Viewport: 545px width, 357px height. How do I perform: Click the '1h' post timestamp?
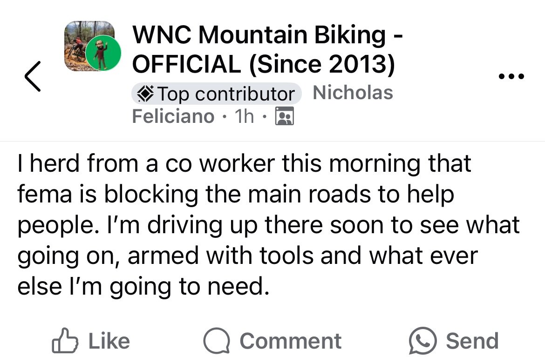pos(244,116)
